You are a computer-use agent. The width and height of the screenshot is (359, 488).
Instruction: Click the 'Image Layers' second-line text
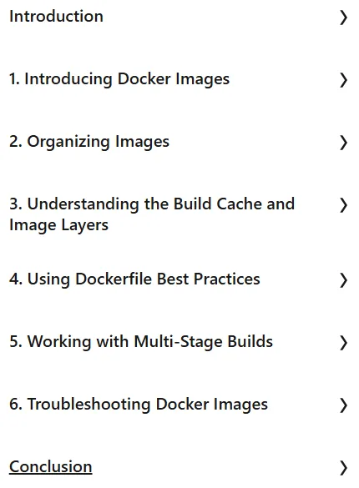(58, 225)
